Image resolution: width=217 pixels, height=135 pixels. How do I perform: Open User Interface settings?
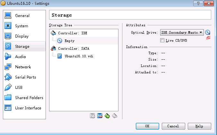[x=24, y=108]
